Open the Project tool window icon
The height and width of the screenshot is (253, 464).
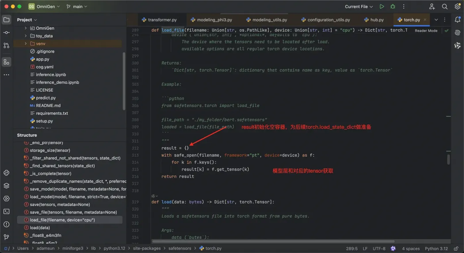click(6, 20)
